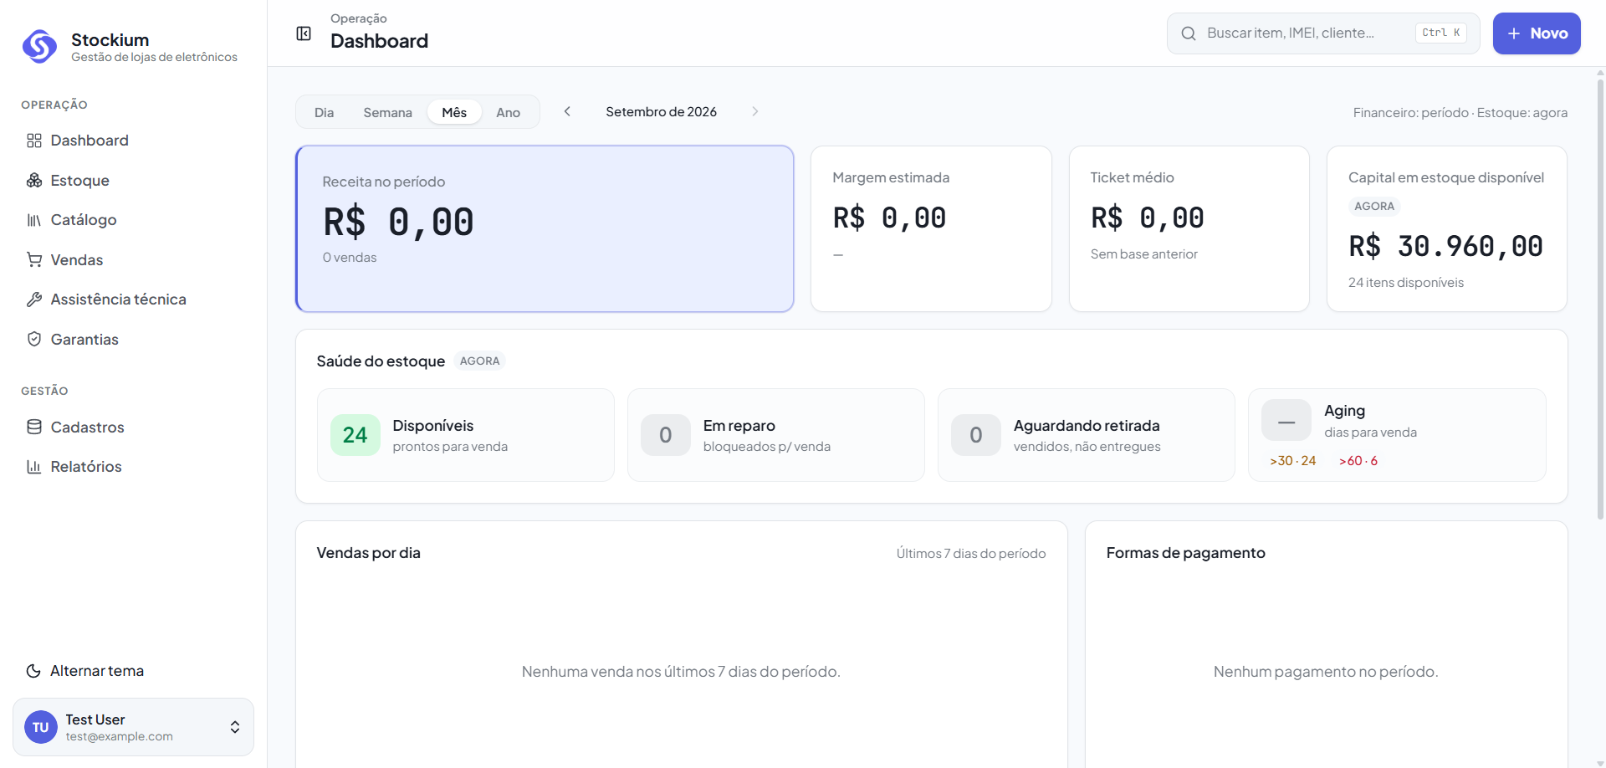Open the Receita no período card
Image resolution: width=1606 pixels, height=768 pixels.
[545, 229]
